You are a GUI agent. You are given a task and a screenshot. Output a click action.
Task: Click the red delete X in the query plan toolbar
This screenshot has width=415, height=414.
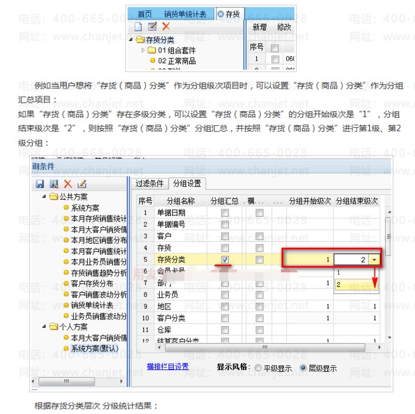pyautogui.click(x=68, y=184)
